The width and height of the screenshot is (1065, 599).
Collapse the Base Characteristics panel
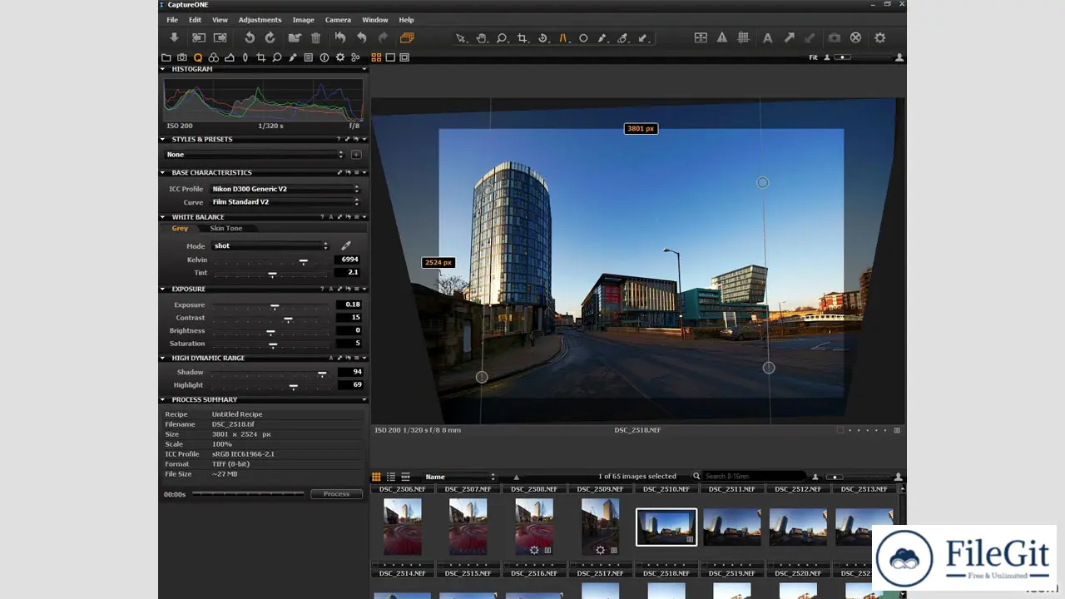click(x=163, y=172)
